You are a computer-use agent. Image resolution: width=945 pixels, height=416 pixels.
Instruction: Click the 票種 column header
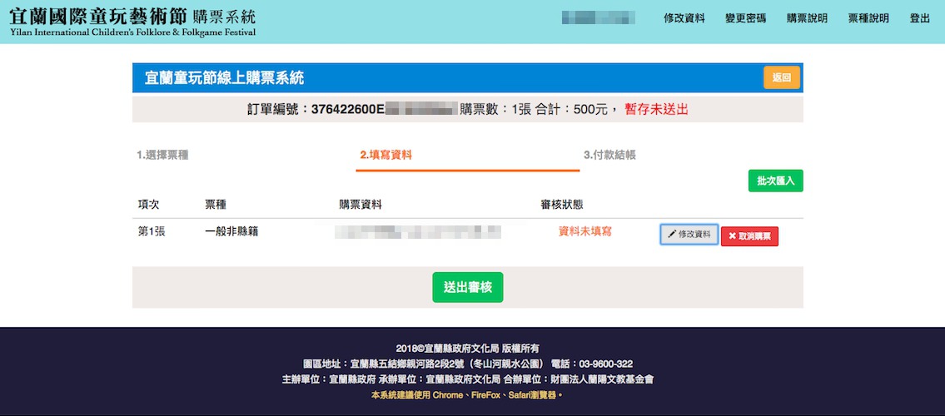[x=216, y=205]
